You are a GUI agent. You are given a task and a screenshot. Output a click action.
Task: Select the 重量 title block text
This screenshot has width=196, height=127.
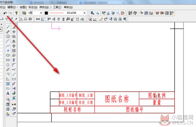[157, 102]
